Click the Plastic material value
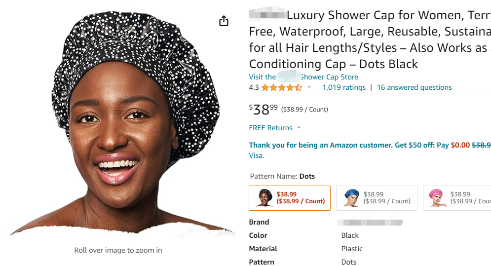 pyautogui.click(x=352, y=249)
